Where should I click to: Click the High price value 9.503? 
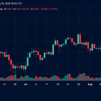pyautogui.click(x=18, y=9)
